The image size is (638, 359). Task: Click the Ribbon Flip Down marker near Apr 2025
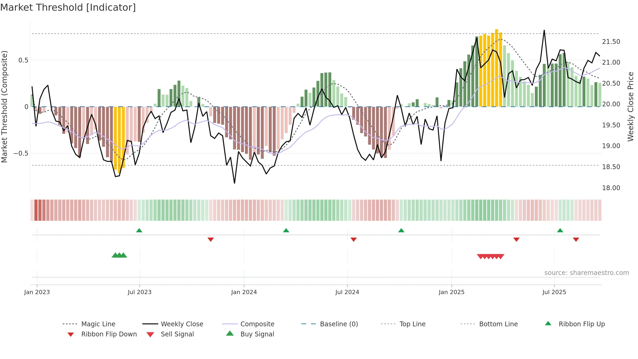coord(516,240)
